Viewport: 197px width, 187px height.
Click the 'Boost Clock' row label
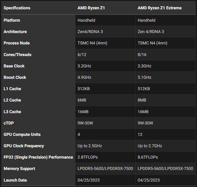[15, 77]
